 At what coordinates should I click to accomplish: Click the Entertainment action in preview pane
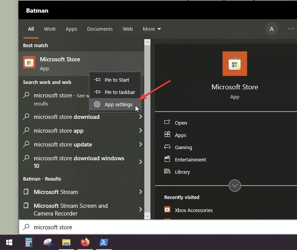[x=190, y=160]
